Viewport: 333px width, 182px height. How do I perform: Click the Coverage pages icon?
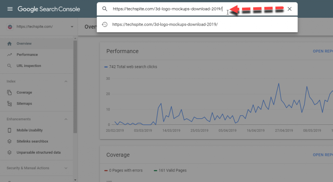(x=9, y=93)
